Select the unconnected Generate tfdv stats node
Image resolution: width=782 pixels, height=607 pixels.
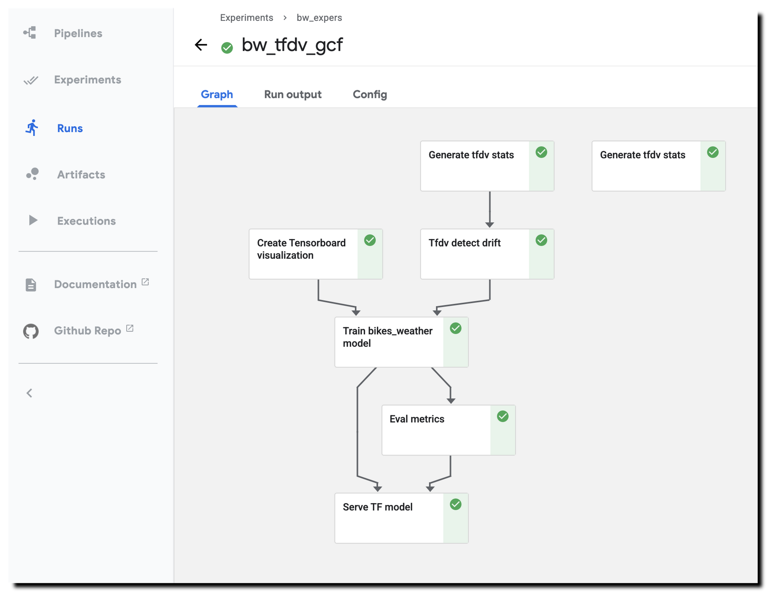[x=659, y=166]
